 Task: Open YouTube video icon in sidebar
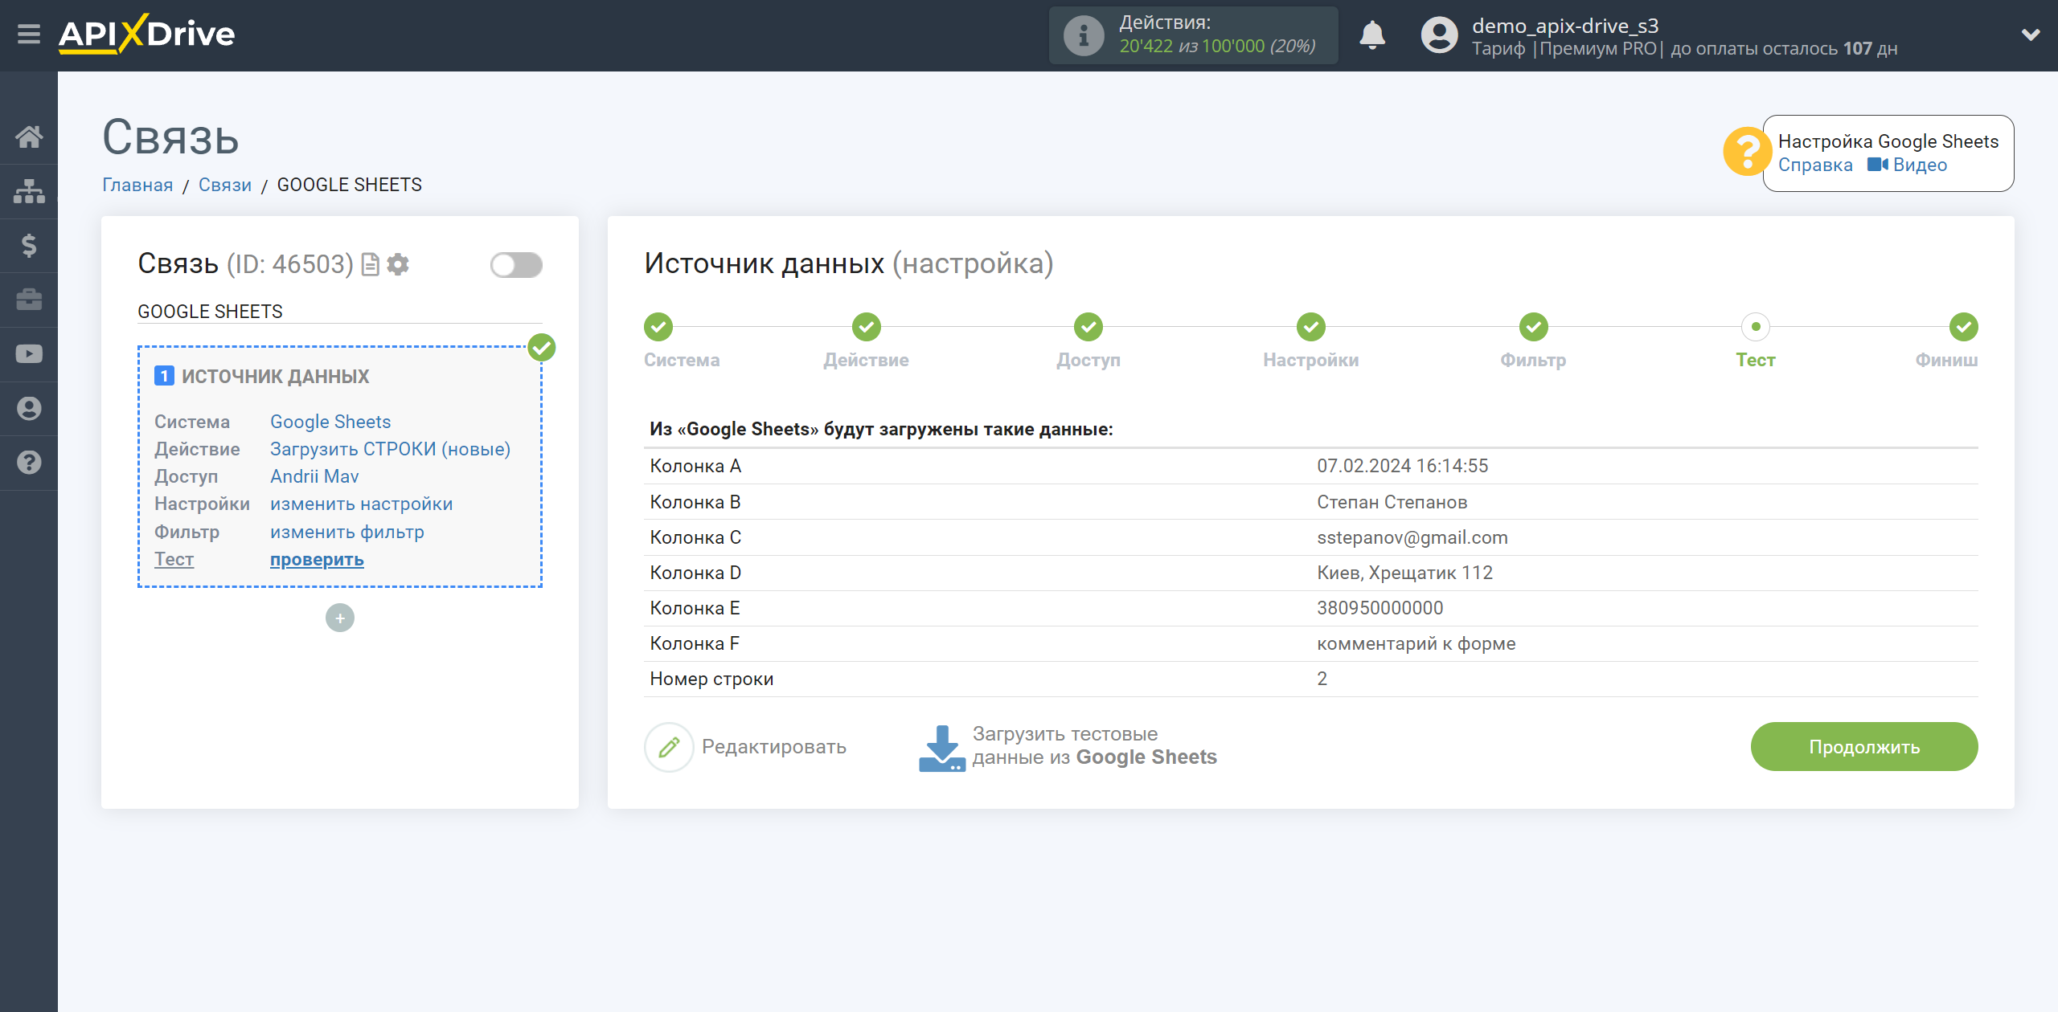pos(29,354)
